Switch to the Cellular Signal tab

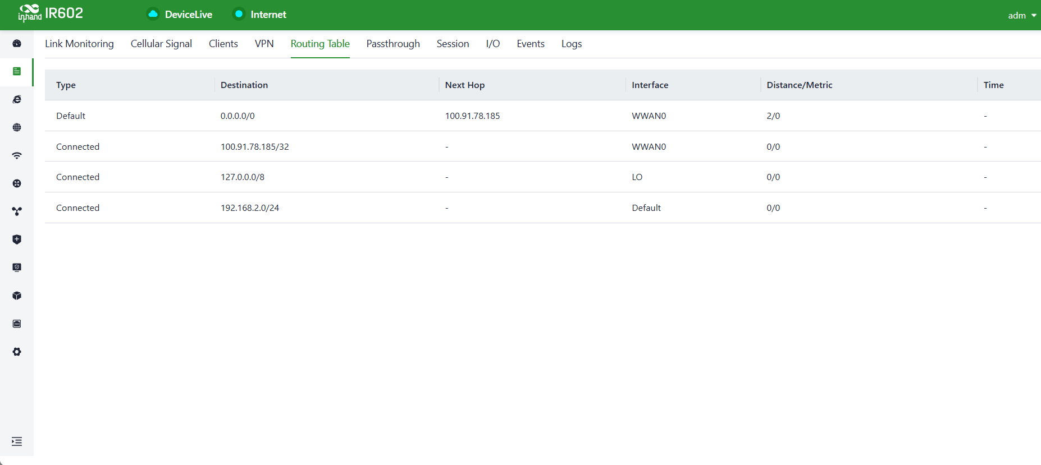161,44
